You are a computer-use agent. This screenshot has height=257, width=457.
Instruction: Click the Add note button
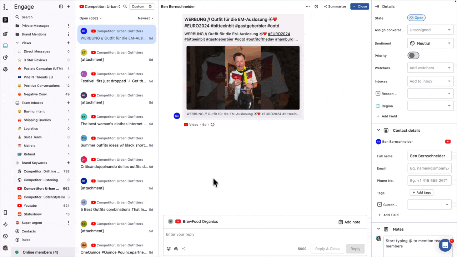(x=350, y=222)
